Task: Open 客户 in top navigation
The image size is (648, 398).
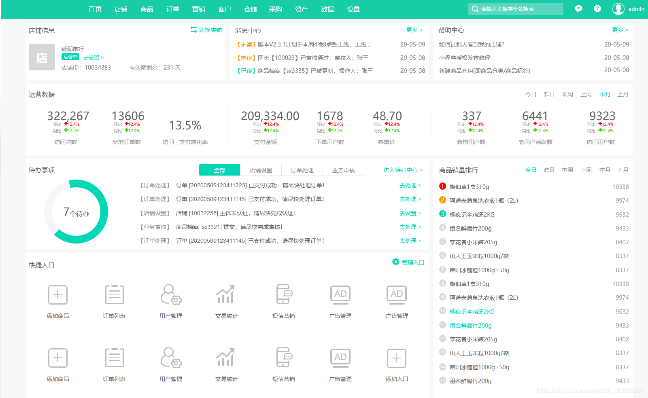Action: coord(225,9)
